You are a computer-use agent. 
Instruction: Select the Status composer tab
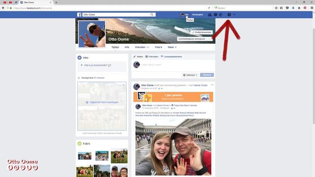[x=138, y=57]
